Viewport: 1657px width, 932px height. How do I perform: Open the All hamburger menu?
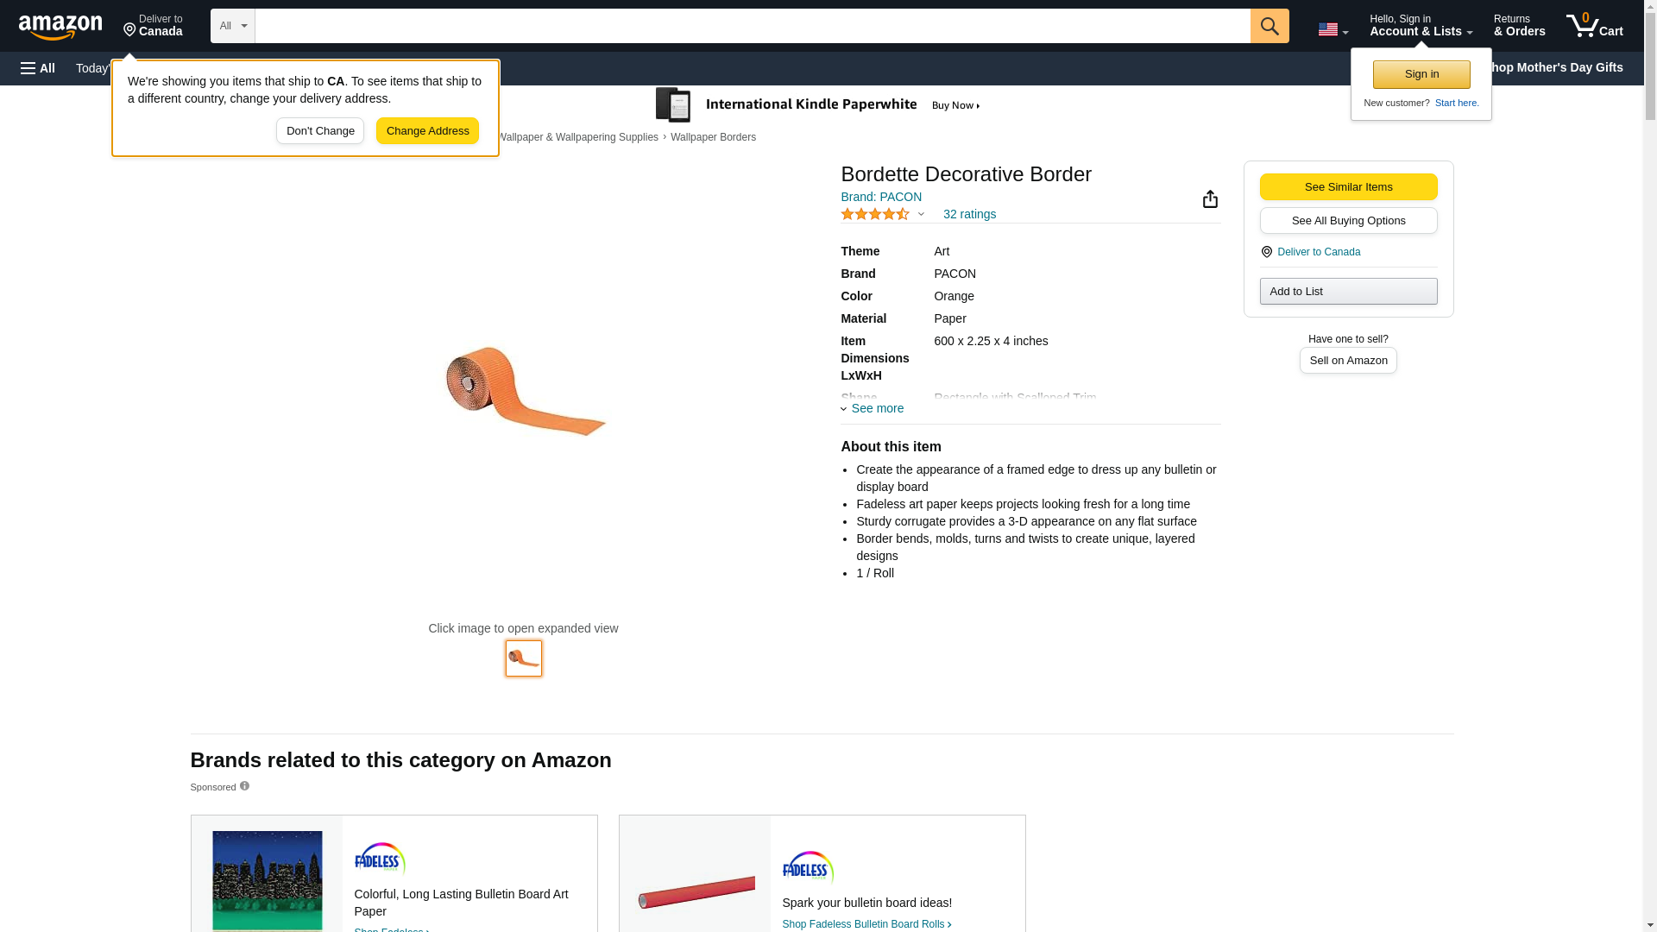(38, 68)
